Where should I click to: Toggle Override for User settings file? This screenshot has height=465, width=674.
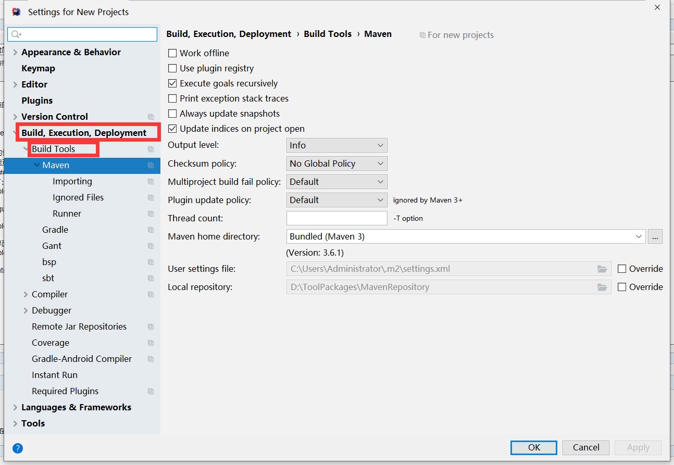[x=622, y=269]
